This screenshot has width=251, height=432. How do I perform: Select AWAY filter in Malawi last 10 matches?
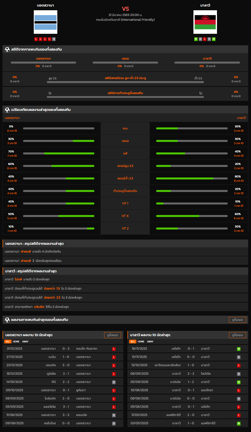(x=150, y=342)
